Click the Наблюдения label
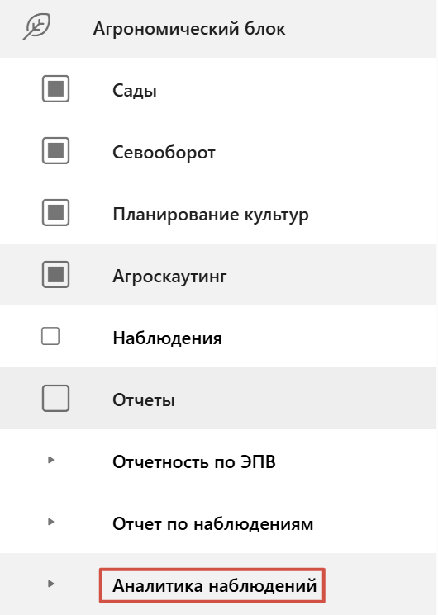This screenshot has width=438, height=615. (167, 338)
